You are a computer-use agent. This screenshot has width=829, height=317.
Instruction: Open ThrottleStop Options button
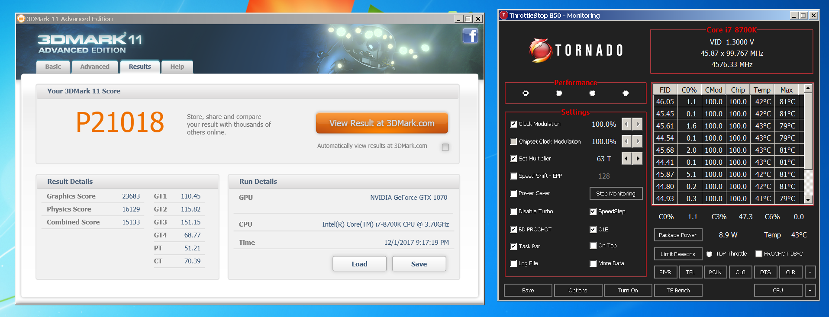click(578, 290)
